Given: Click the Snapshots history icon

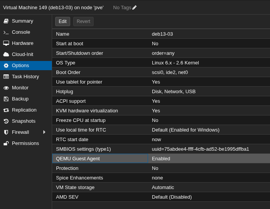Looking at the screenshot, I should coord(6,121).
